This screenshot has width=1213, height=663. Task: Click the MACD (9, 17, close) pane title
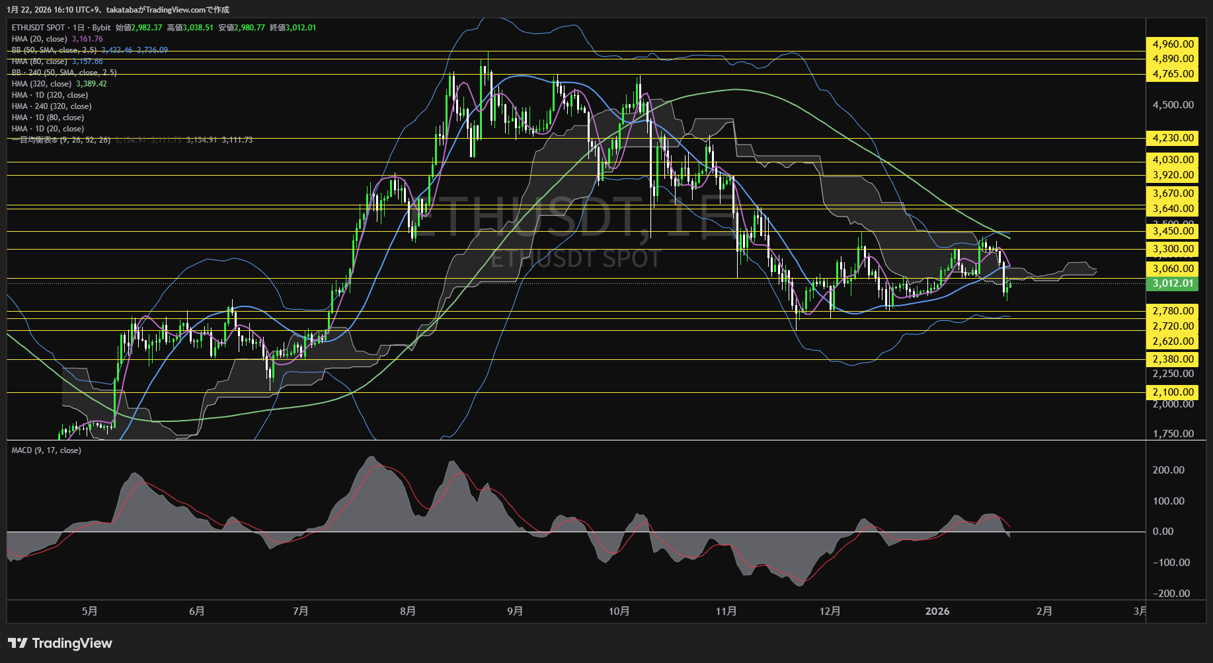point(46,450)
